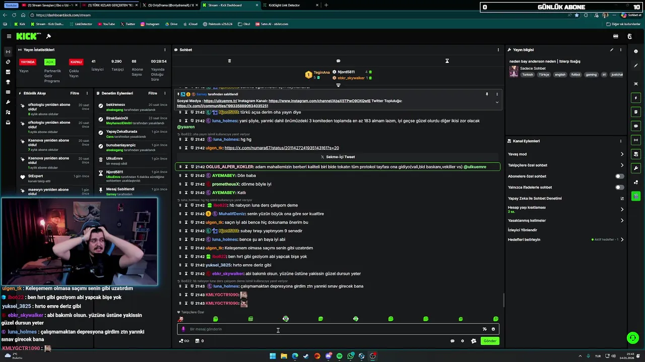Open Filtre in Denetim Eylemleri panel

[x=153, y=93]
